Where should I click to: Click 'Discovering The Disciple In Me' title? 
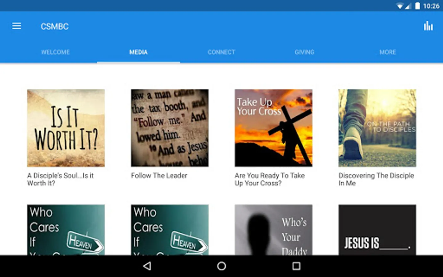click(376, 179)
